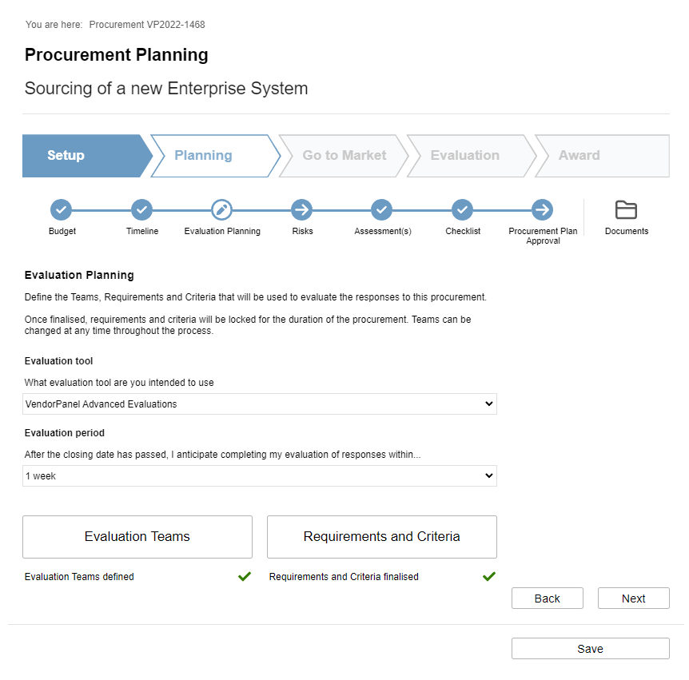Select the Go to Market stage
The image size is (689, 680).
[x=344, y=156]
